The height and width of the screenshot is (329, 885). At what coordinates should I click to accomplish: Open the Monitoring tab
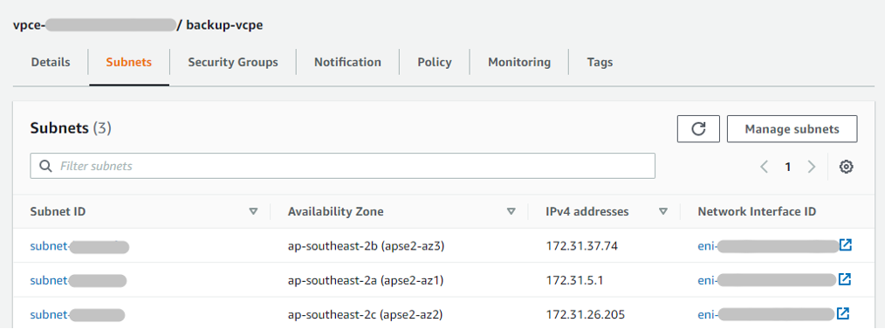pyautogui.click(x=519, y=62)
